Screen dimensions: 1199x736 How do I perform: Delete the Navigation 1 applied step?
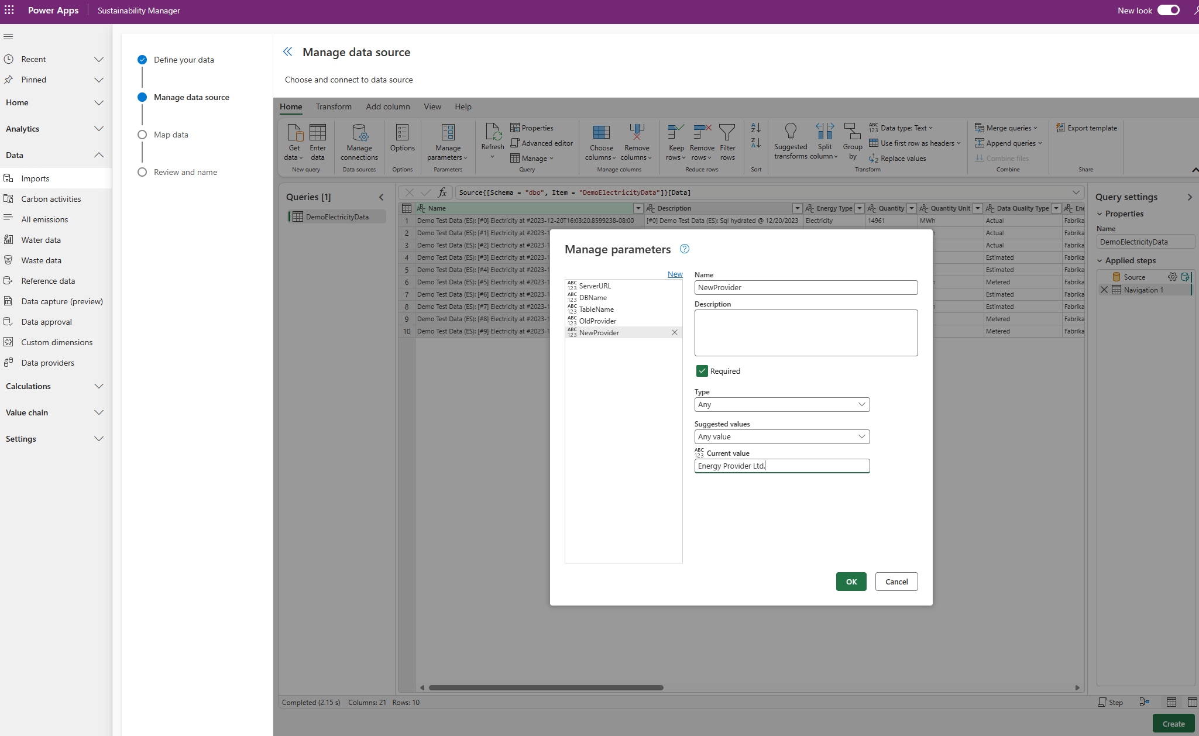click(1104, 290)
